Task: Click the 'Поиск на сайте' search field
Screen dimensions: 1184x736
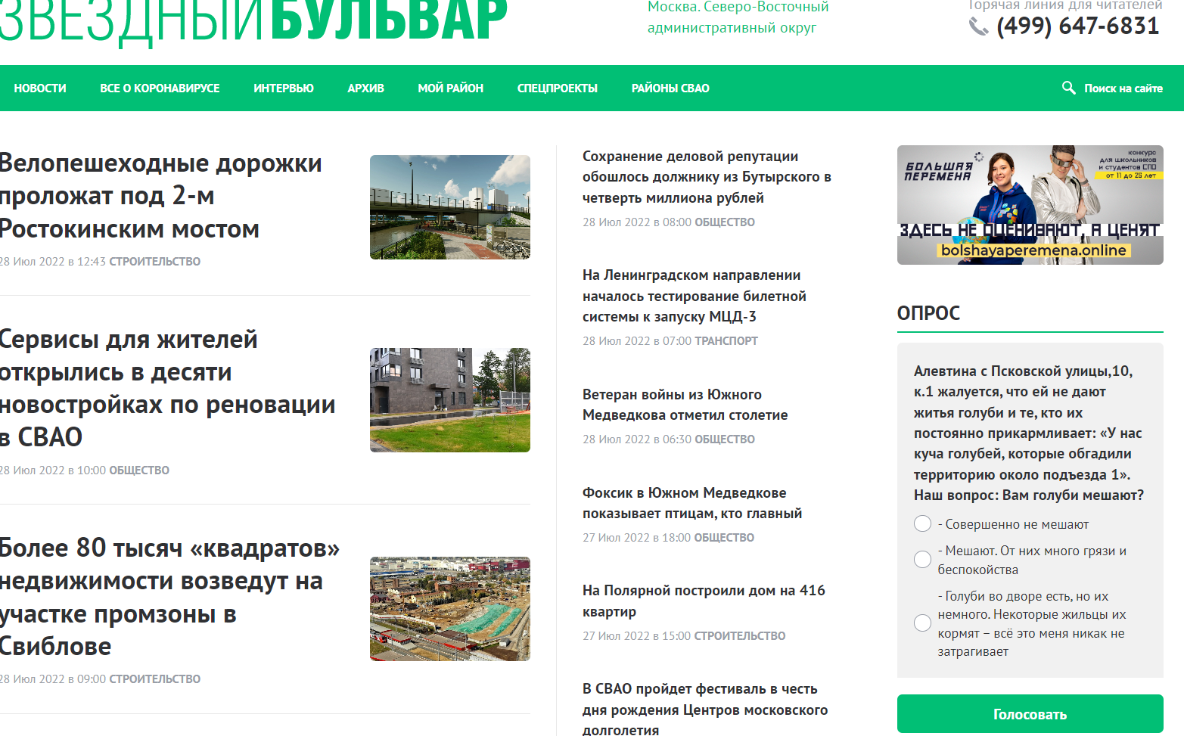Action: click(1123, 89)
